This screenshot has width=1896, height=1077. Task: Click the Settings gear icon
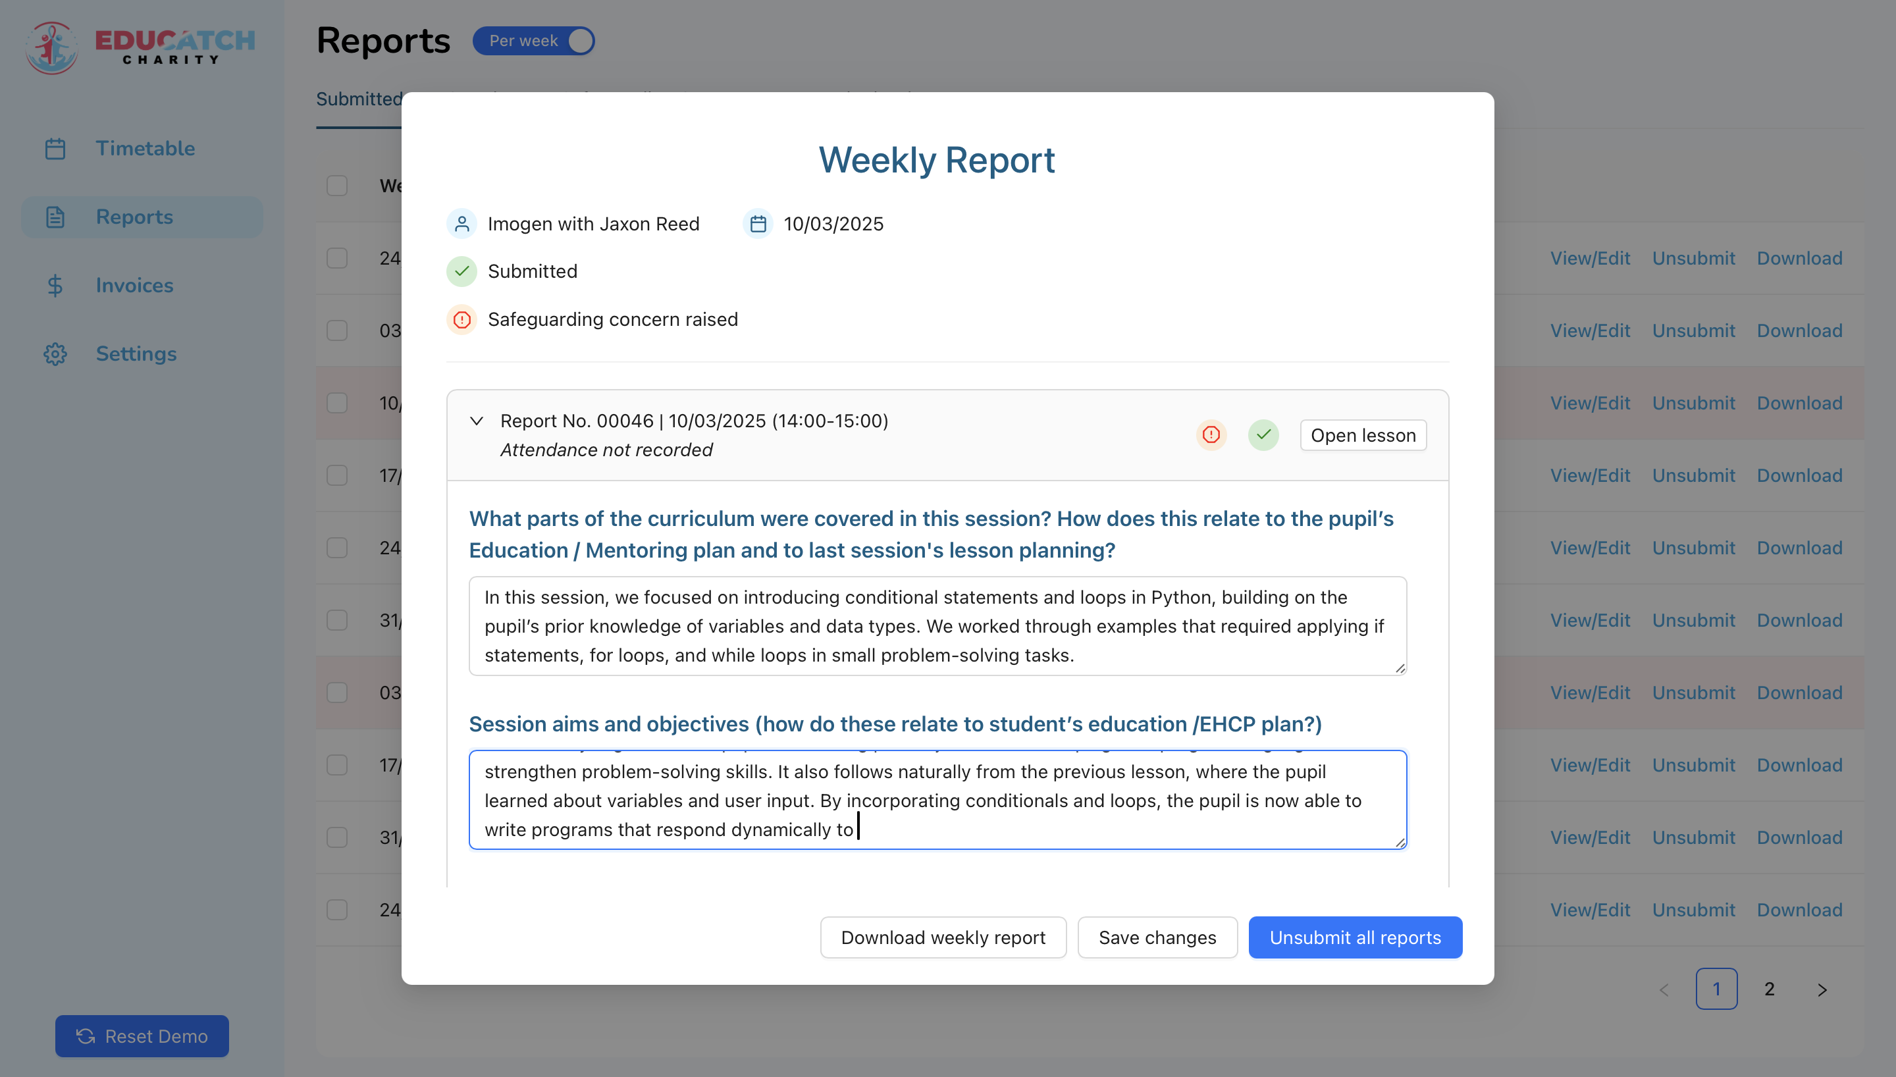click(55, 354)
